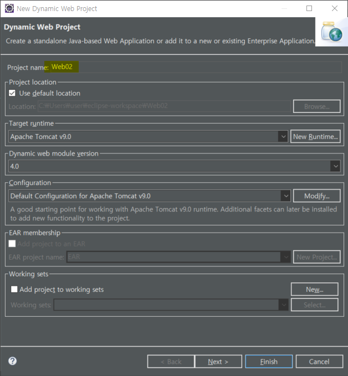Open the Configuration dropdown
Image resolution: width=348 pixels, height=376 pixels.
pos(286,196)
